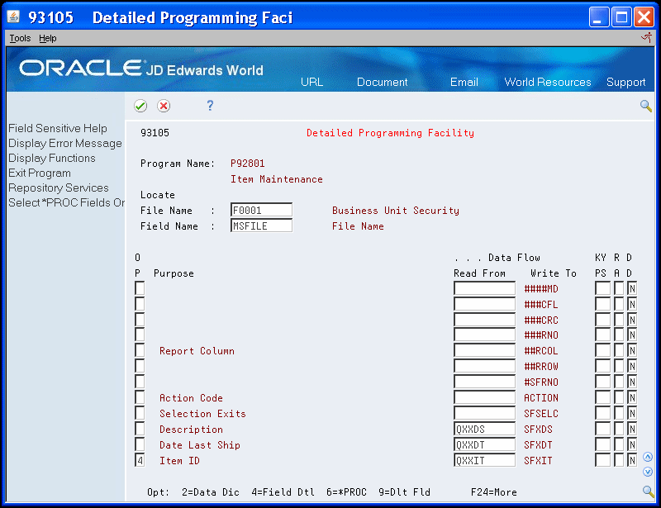
Task: Click OP field for Report Column row
Action: pyautogui.click(x=140, y=350)
